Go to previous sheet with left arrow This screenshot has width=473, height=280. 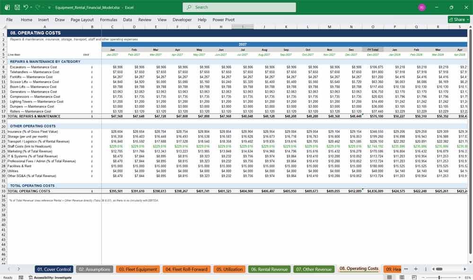(9, 269)
